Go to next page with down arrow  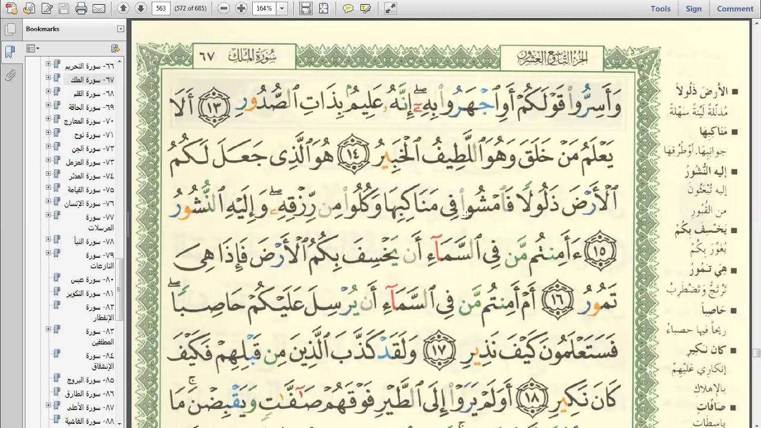[x=140, y=8]
